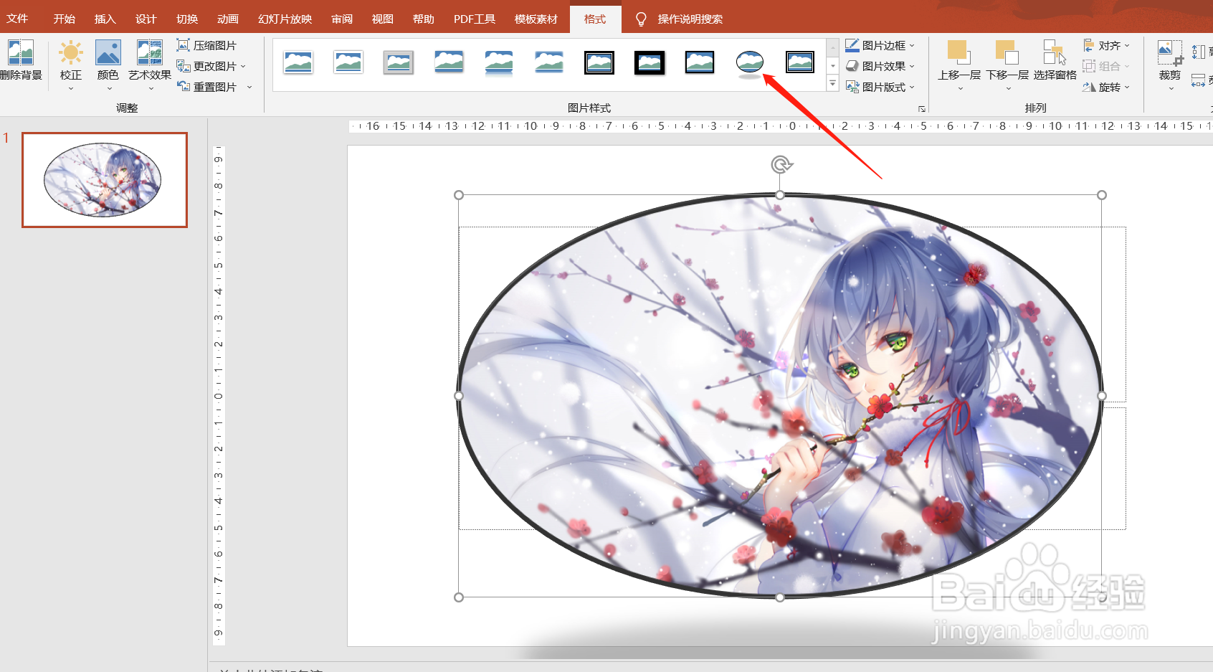Open the Corrections (校正) sun icon
Screen dimensions: 1213x672
click(x=70, y=53)
